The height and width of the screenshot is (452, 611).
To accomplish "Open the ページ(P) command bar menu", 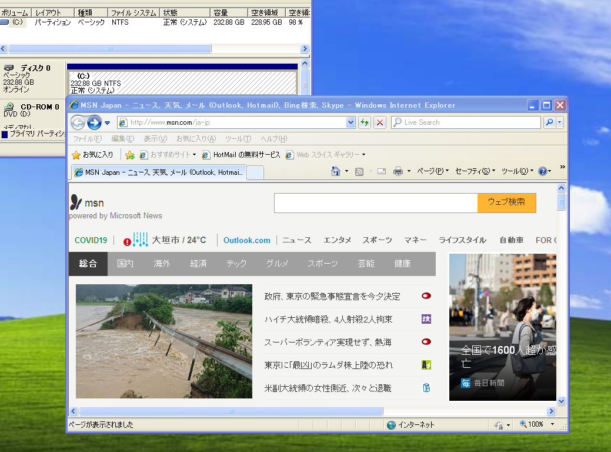I will coord(433,171).
